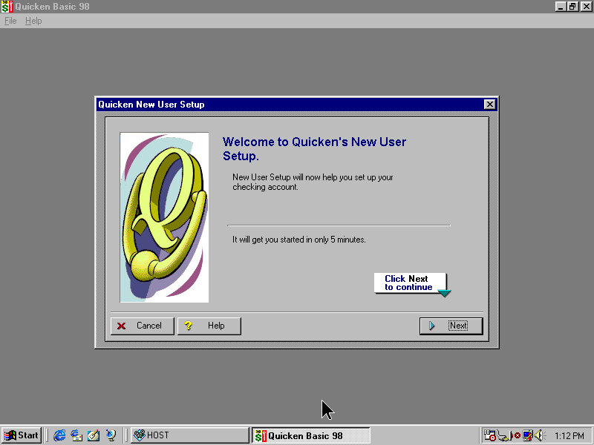Open the Windows Start menu
The image size is (594, 445).
pos(21,435)
